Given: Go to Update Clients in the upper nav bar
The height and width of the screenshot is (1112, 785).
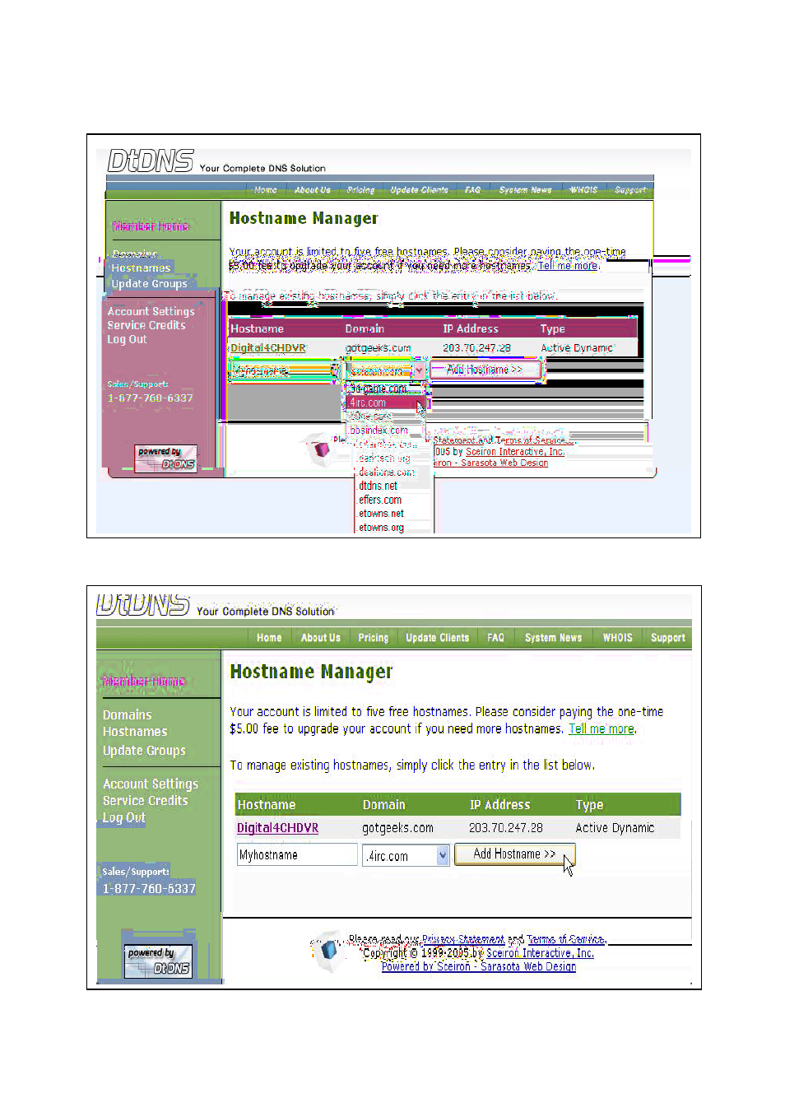Looking at the screenshot, I should pos(419,190).
